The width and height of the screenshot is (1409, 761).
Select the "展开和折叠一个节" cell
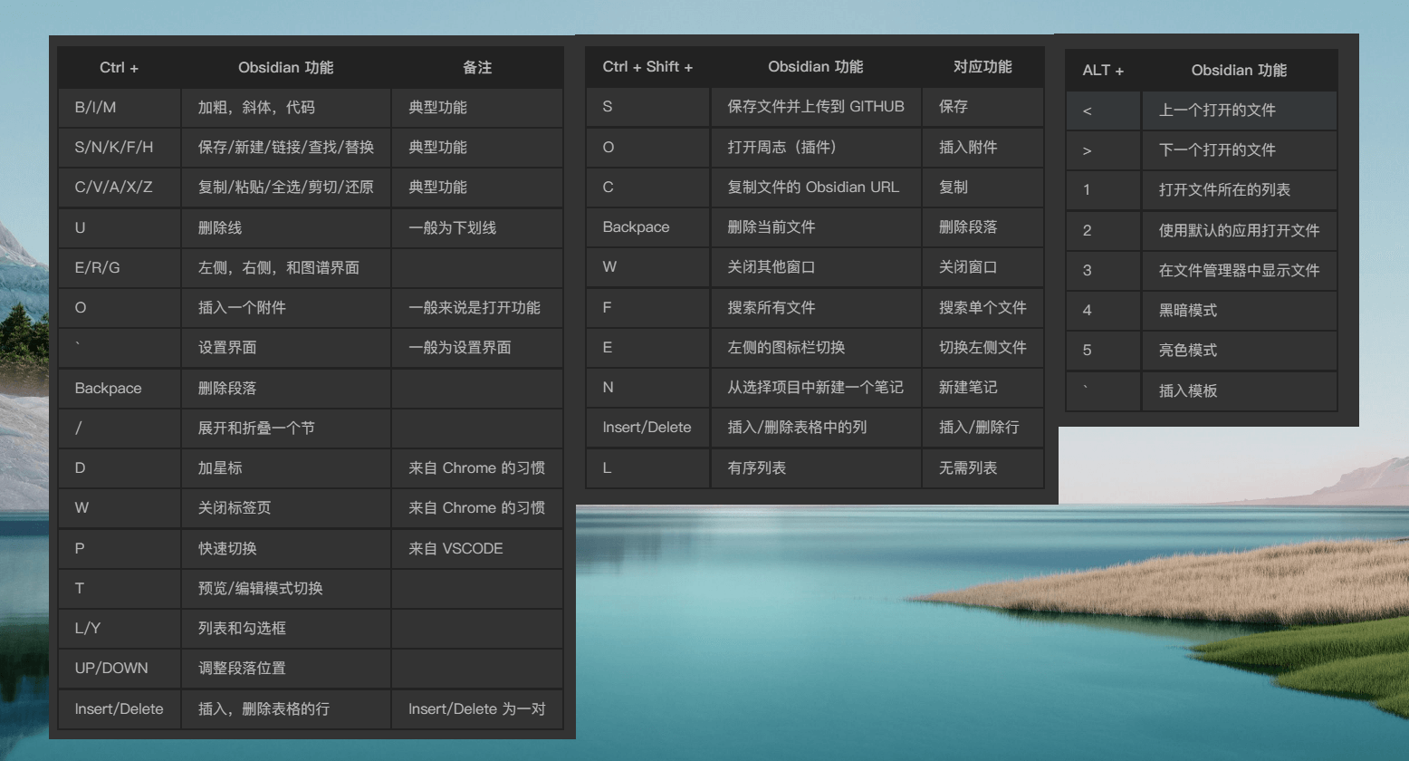[x=256, y=429]
